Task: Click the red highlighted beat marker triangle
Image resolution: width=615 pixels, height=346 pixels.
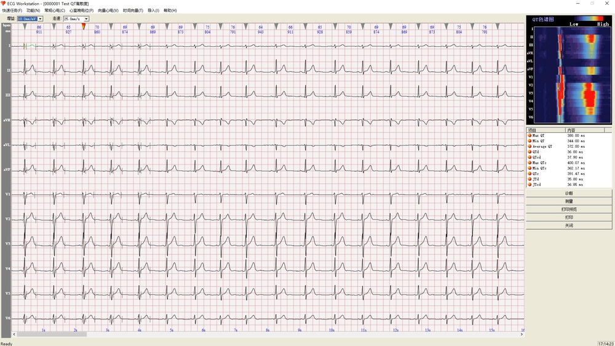Action: click(x=84, y=26)
